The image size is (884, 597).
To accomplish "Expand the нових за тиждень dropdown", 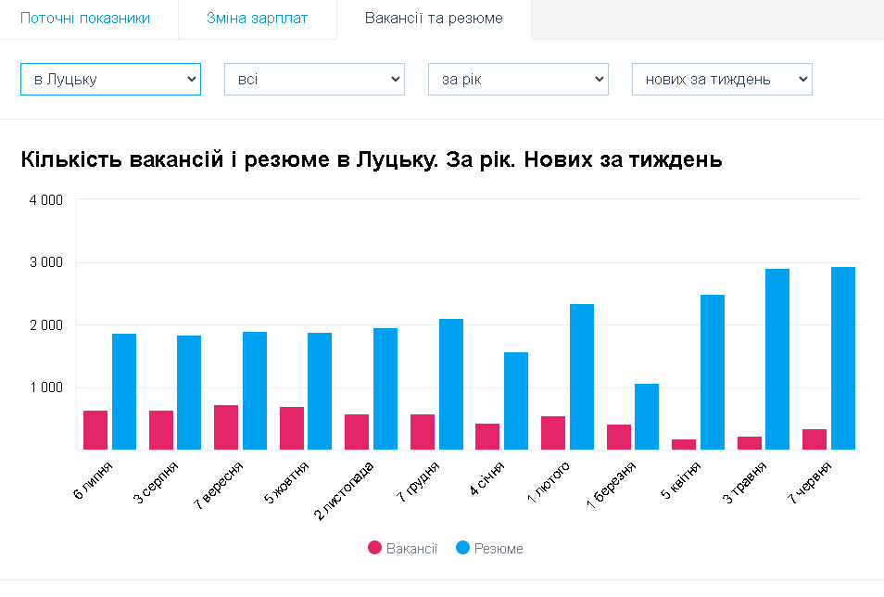I will tap(722, 79).
